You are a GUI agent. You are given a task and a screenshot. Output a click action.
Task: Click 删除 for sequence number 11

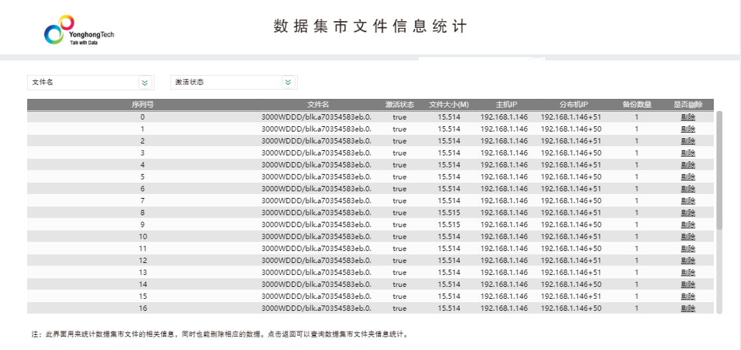tap(688, 248)
